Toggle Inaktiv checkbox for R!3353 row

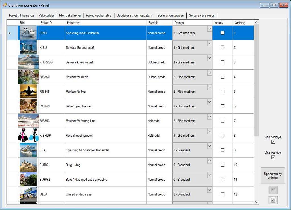click(x=222, y=121)
